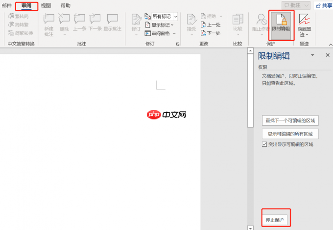This screenshot has height=230, width=333.
Task: Open the 修订 group dialog launcher
Action: (x=178, y=44)
